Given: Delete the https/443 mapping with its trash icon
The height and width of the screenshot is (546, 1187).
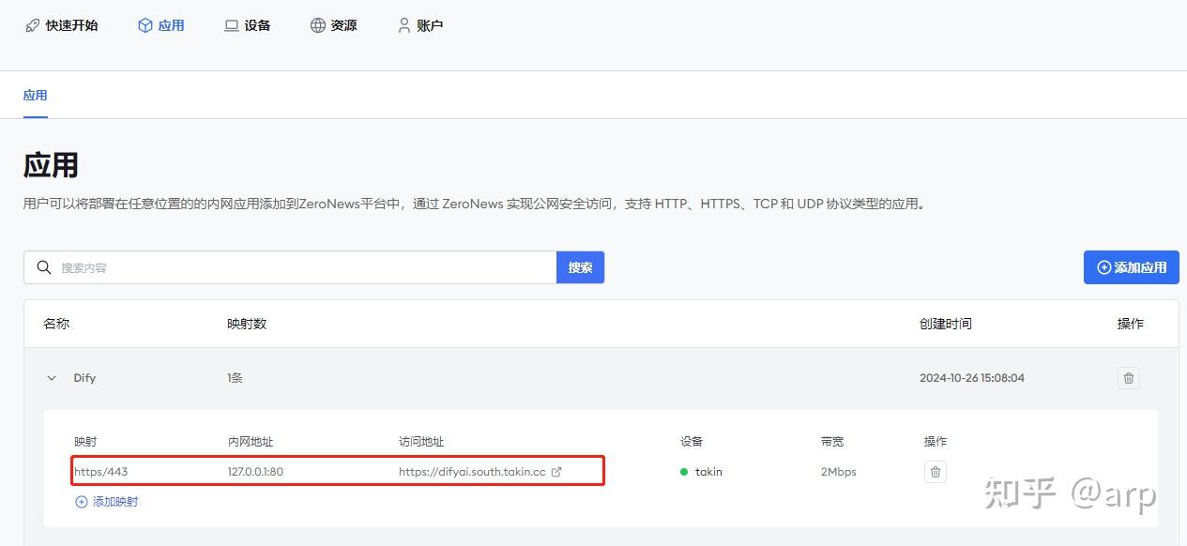Looking at the screenshot, I should [x=935, y=472].
